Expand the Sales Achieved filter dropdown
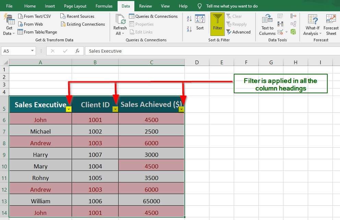The height and width of the screenshot is (220, 340). point(181,109)
